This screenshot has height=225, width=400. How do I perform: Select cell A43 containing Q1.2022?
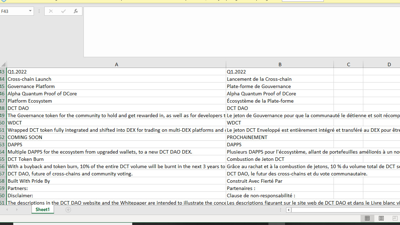click(116, 72)
